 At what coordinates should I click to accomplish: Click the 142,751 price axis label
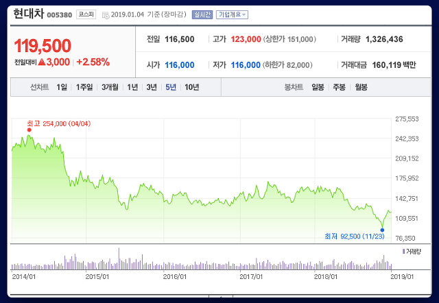(407, 198)
